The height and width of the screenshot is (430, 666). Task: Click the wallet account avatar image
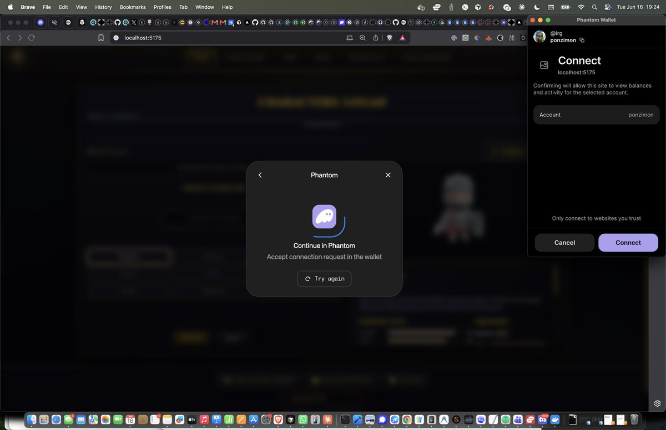539,37
